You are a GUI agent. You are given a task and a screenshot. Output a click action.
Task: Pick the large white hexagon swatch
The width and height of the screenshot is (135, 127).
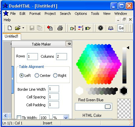(79, 91)
